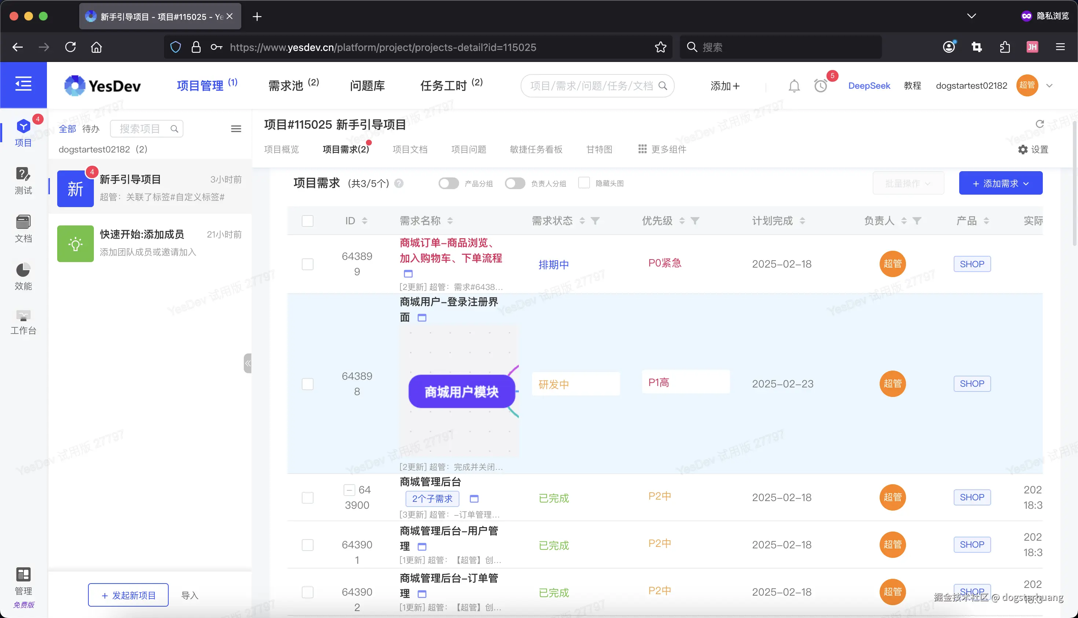Screen dimensions: 1078x618
Task: Enable the 产品分组 toggle
Action: (x=448, y=183)
